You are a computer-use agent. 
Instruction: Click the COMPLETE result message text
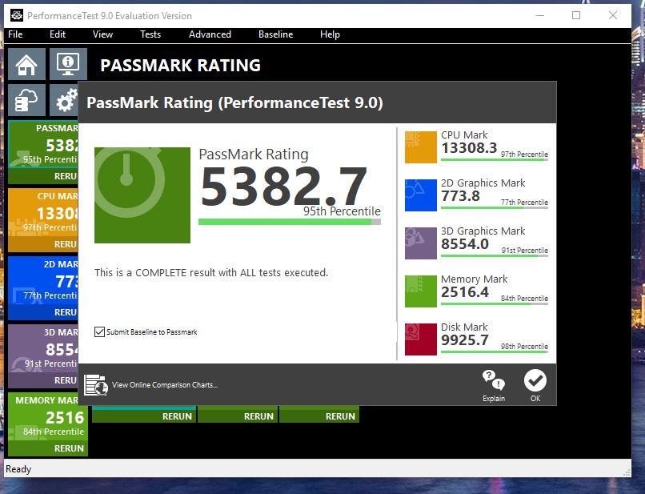211,272
